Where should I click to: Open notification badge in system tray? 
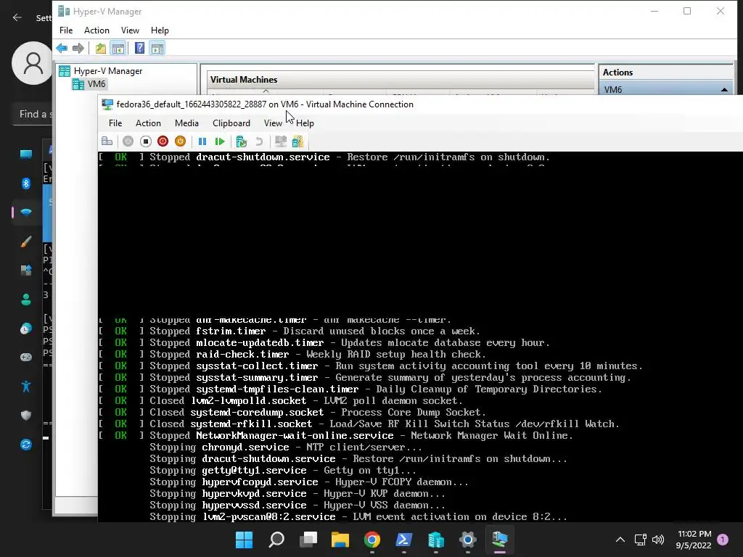click(723, 540)
